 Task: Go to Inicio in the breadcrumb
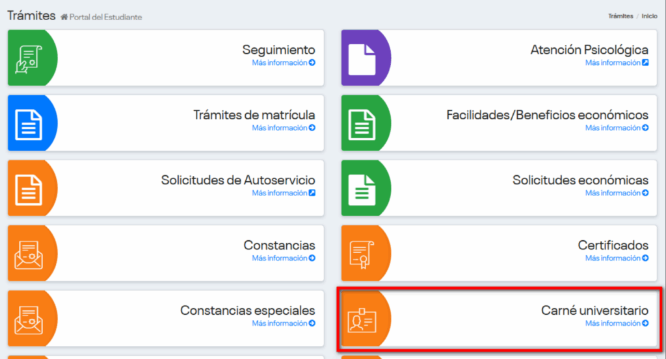tap(649, 16)
